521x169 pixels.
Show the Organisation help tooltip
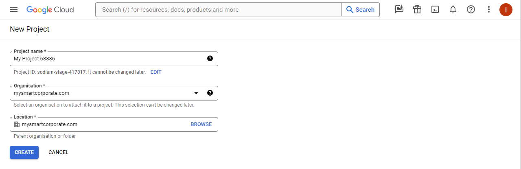point(210,93)
